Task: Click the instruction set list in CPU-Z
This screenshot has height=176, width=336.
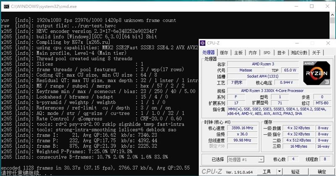Action: point(279,111)
